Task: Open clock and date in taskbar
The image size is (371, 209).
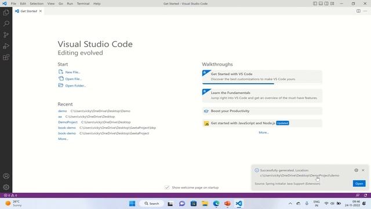Action: click(352, 204)
